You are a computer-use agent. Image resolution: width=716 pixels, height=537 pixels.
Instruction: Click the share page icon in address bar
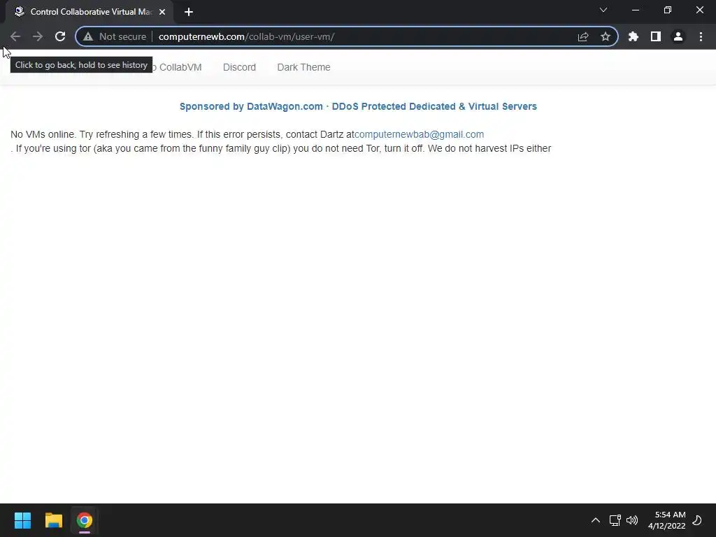coord(583,36)
